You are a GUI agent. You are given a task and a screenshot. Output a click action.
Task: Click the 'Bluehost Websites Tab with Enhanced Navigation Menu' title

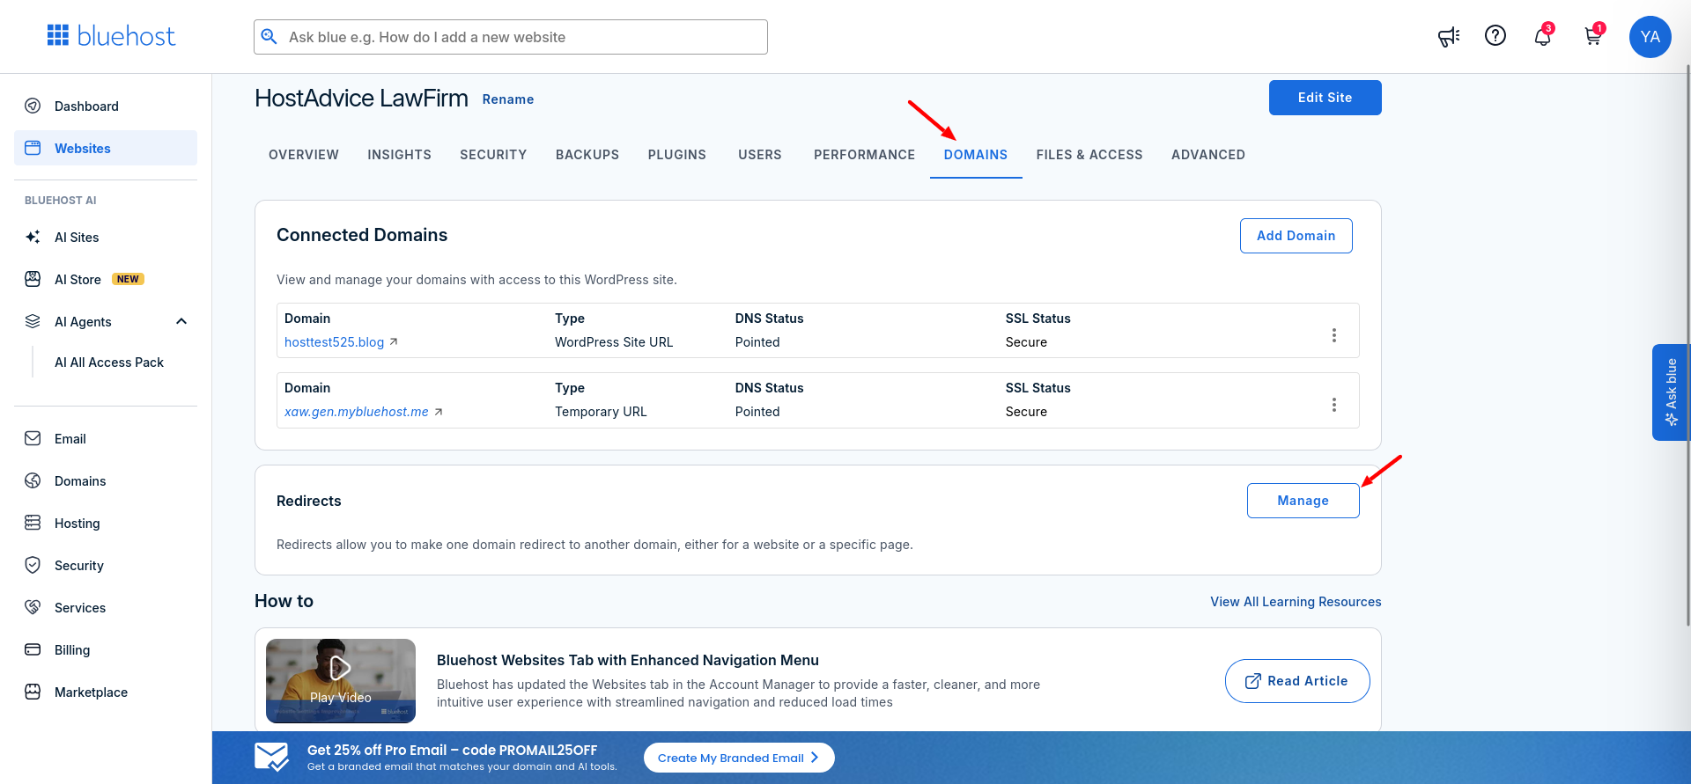(x=628, y=660)
